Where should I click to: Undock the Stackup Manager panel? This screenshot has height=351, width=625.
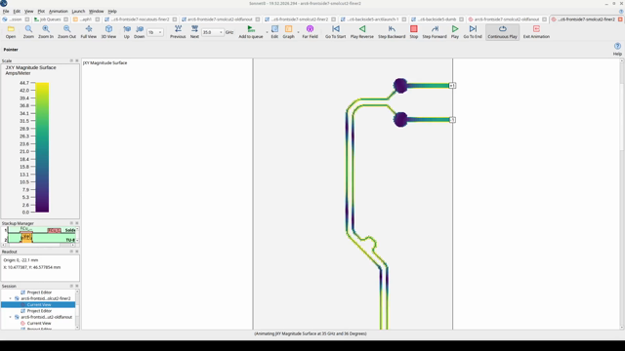coord(71,223)
